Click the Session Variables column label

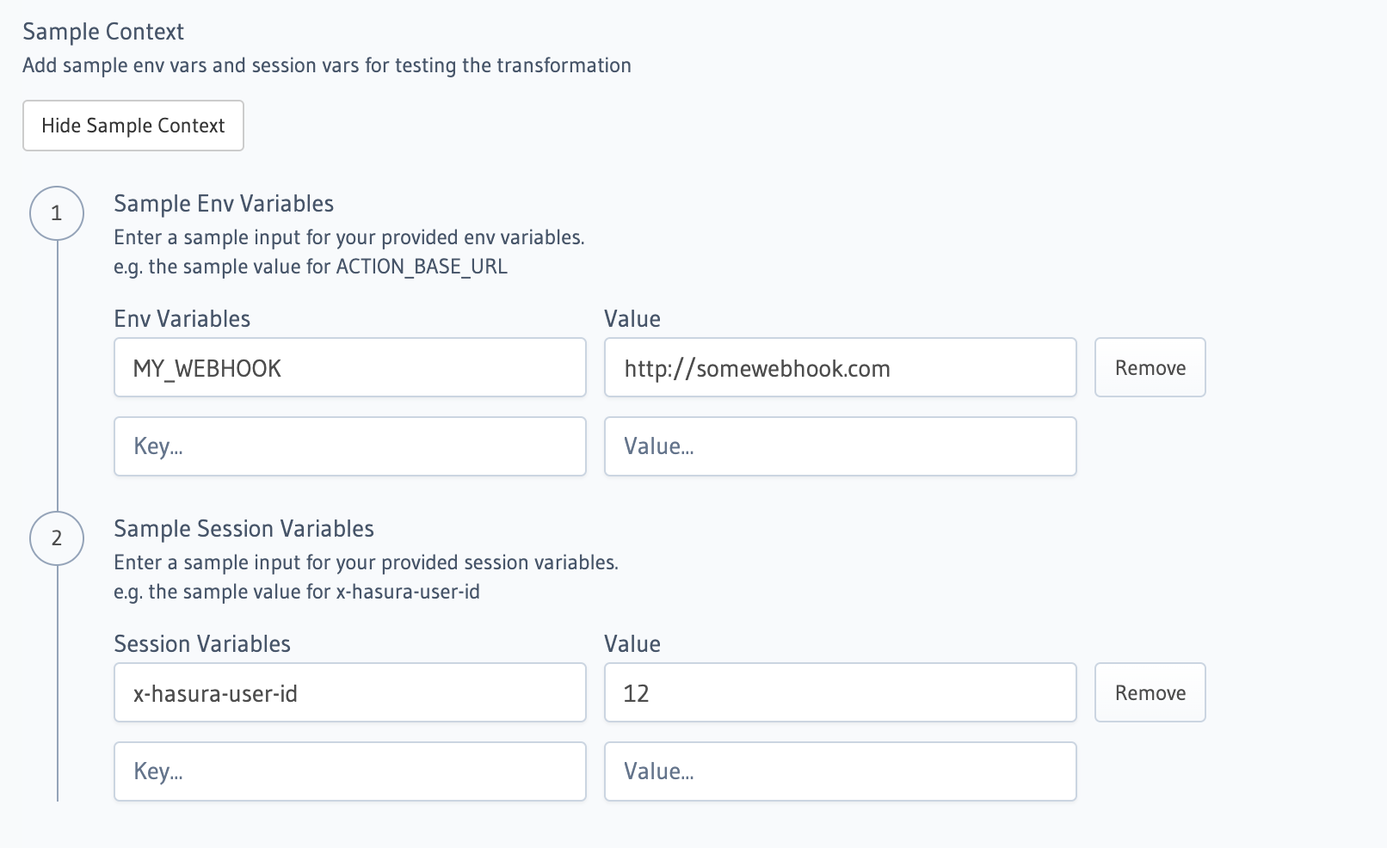202,643
